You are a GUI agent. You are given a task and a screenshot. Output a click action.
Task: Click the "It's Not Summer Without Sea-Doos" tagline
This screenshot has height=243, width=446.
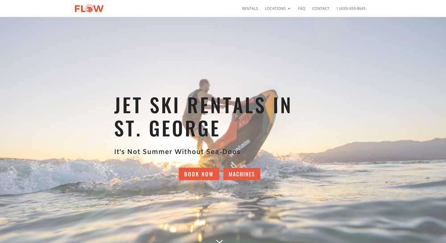tap(177, 152)
